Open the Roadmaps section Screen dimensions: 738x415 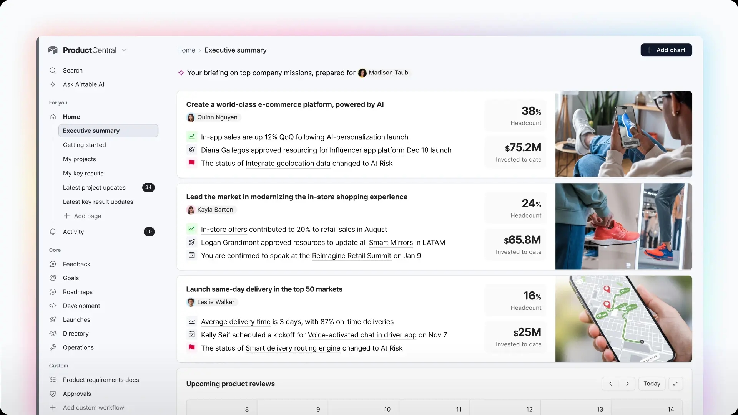point(78,292)
